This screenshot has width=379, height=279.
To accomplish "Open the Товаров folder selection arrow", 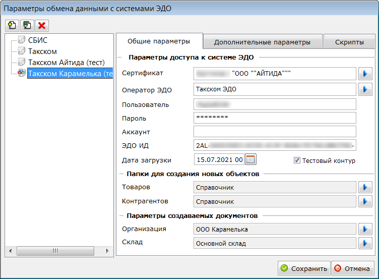I will 365,187.
